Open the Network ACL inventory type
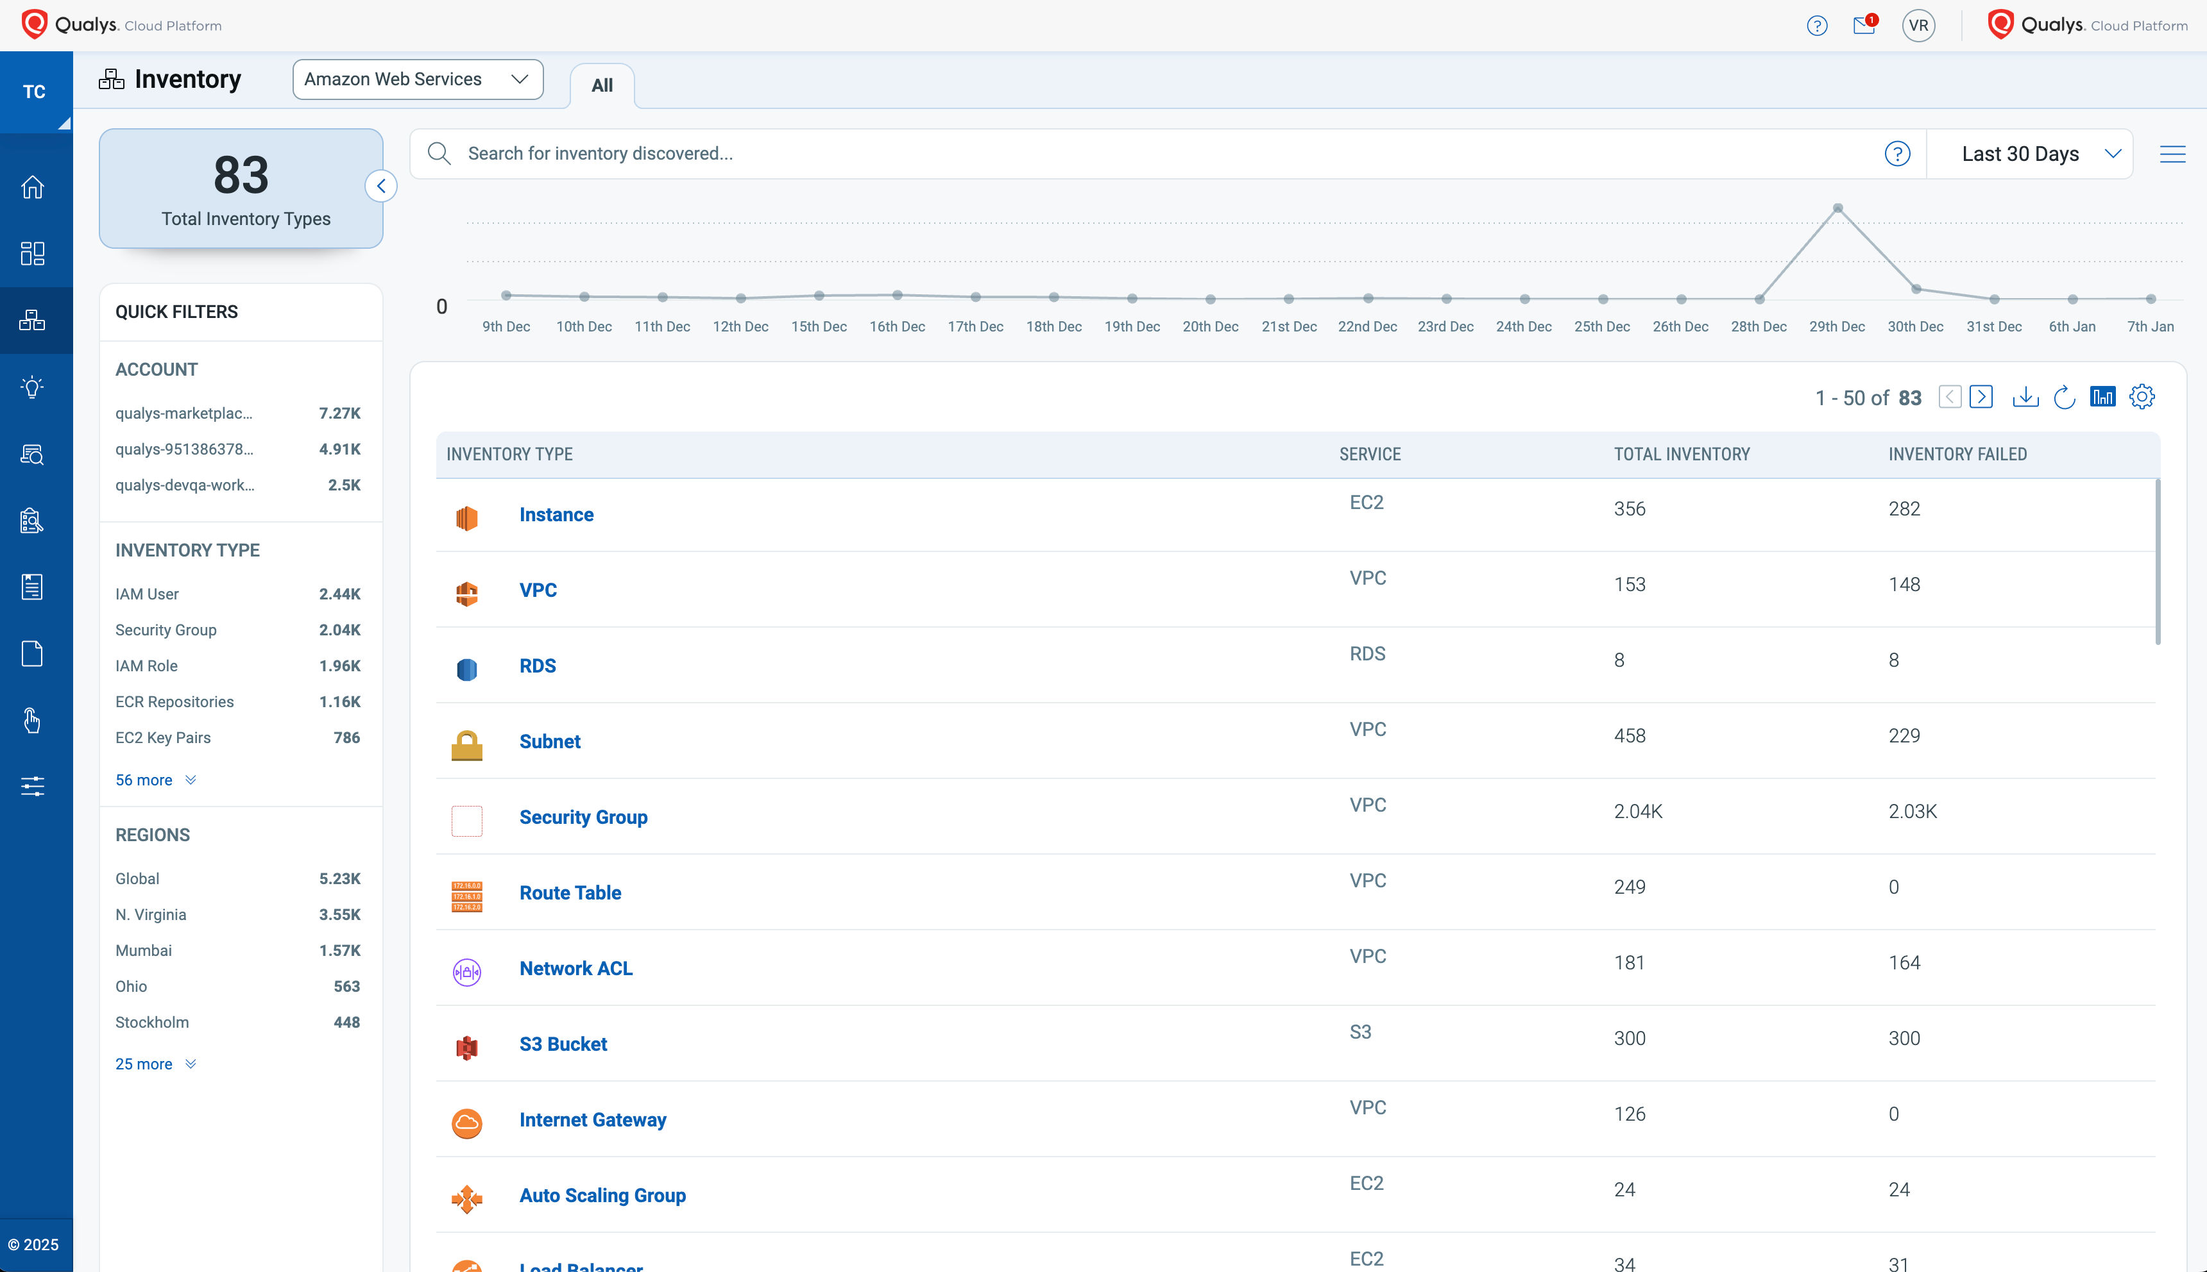Screen dimensions: 2207x1272 575,969
